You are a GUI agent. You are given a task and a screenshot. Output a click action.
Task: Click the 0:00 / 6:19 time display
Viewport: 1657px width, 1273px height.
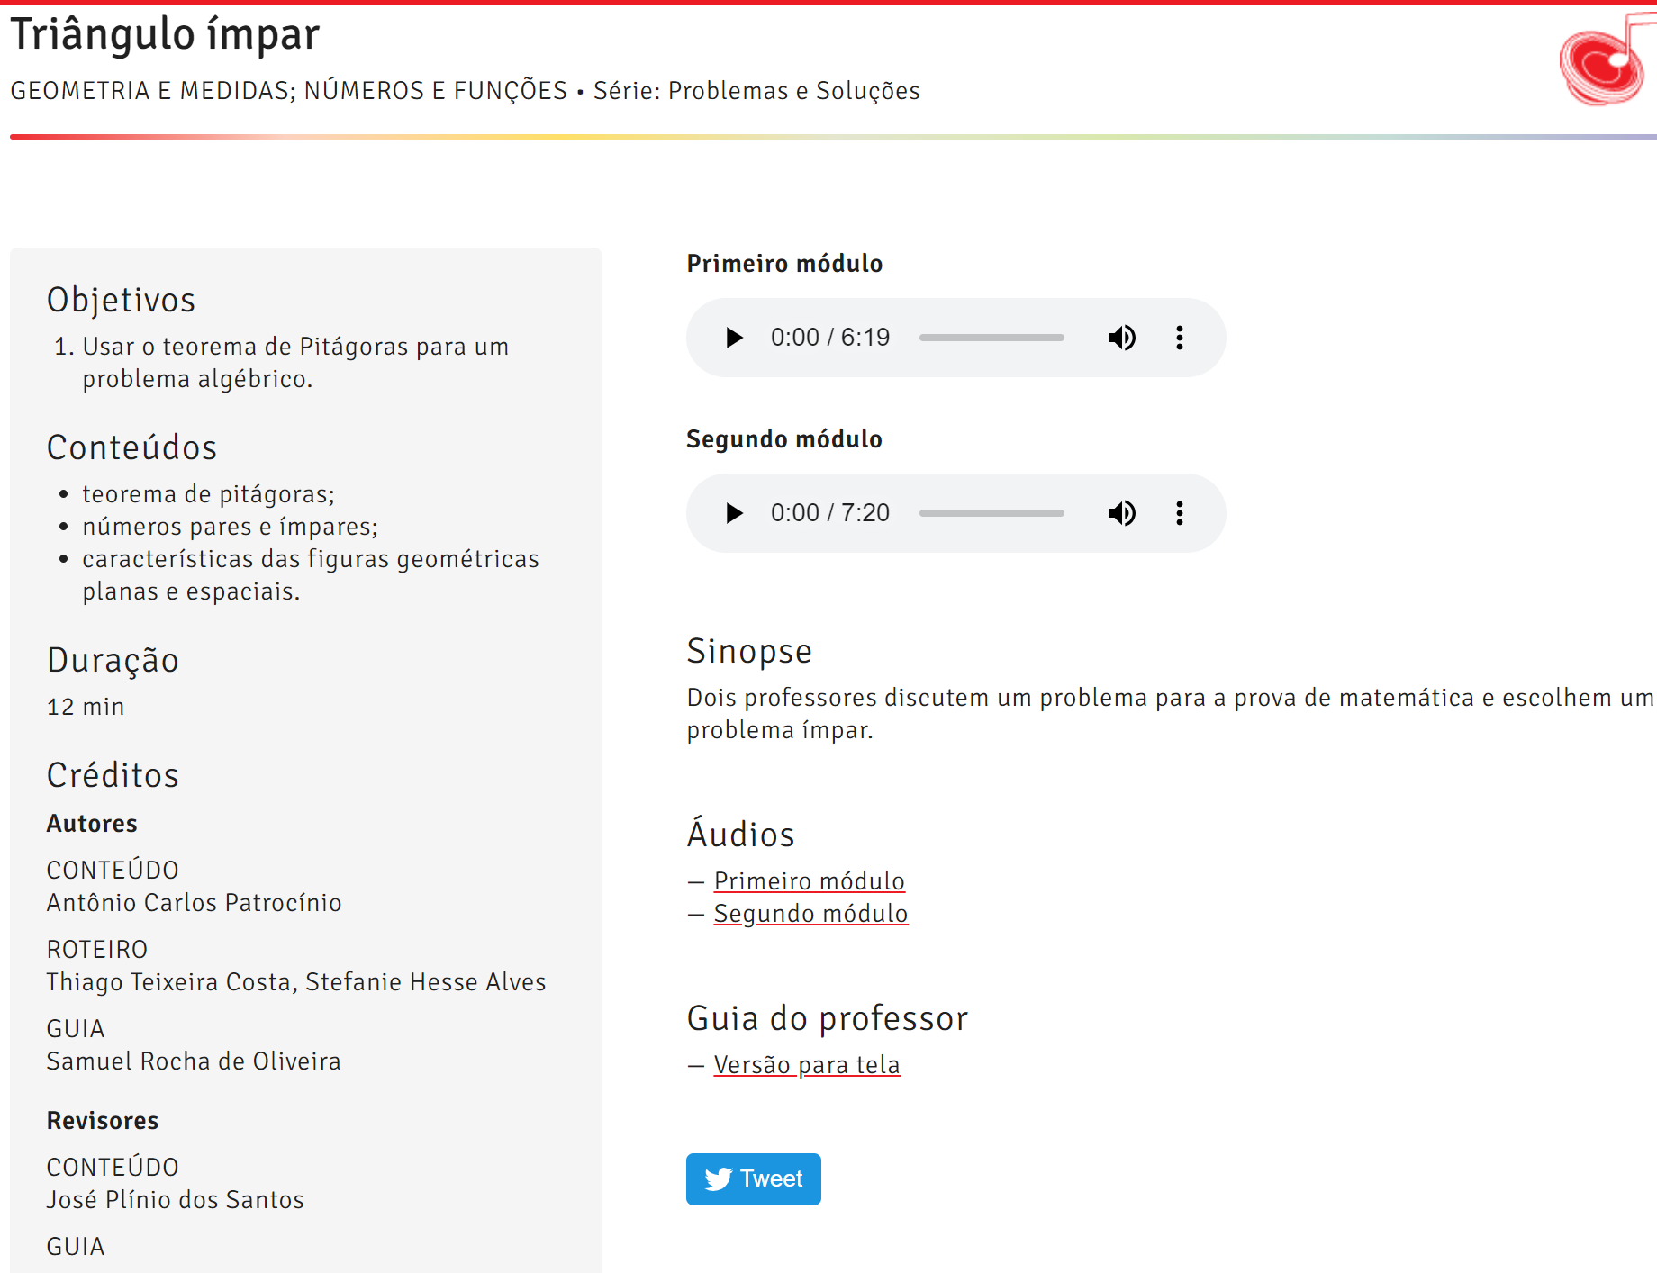coord(829,338)
